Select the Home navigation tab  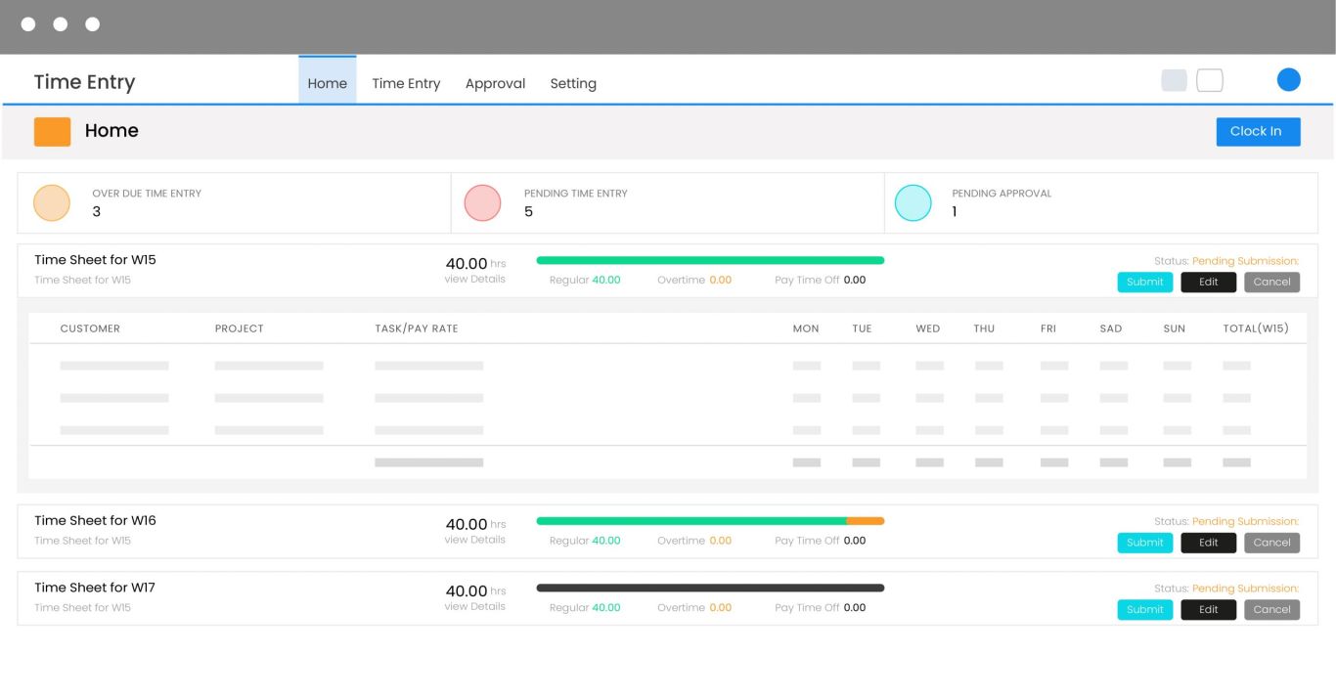[x=327, y=83]
